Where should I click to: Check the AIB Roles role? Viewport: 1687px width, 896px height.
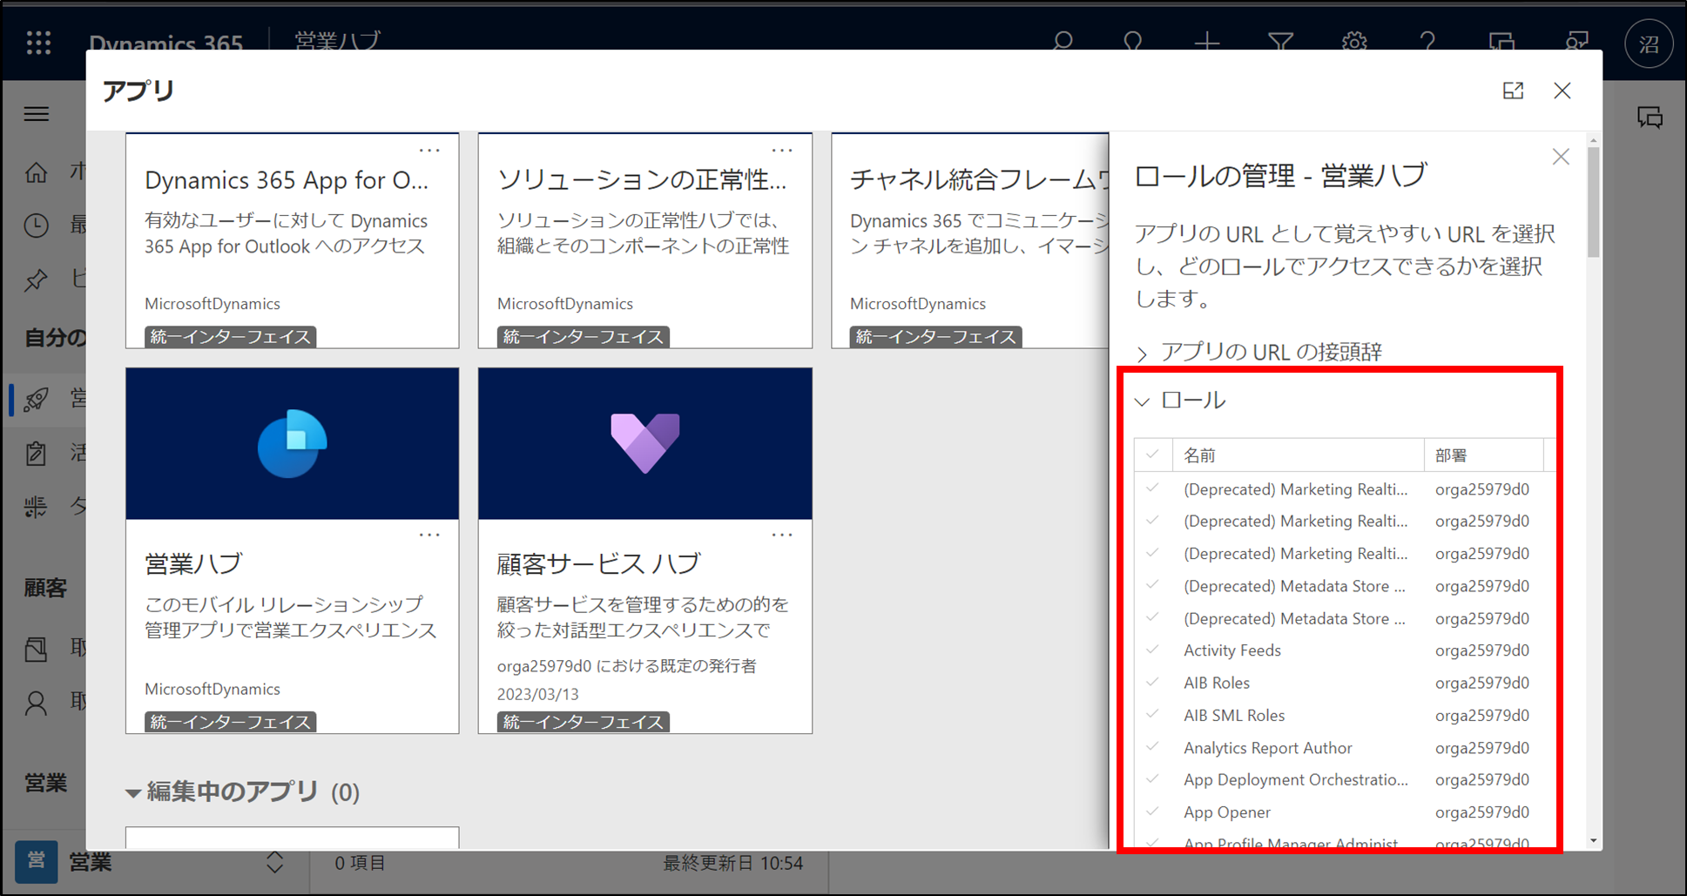tap(1152, 682)
